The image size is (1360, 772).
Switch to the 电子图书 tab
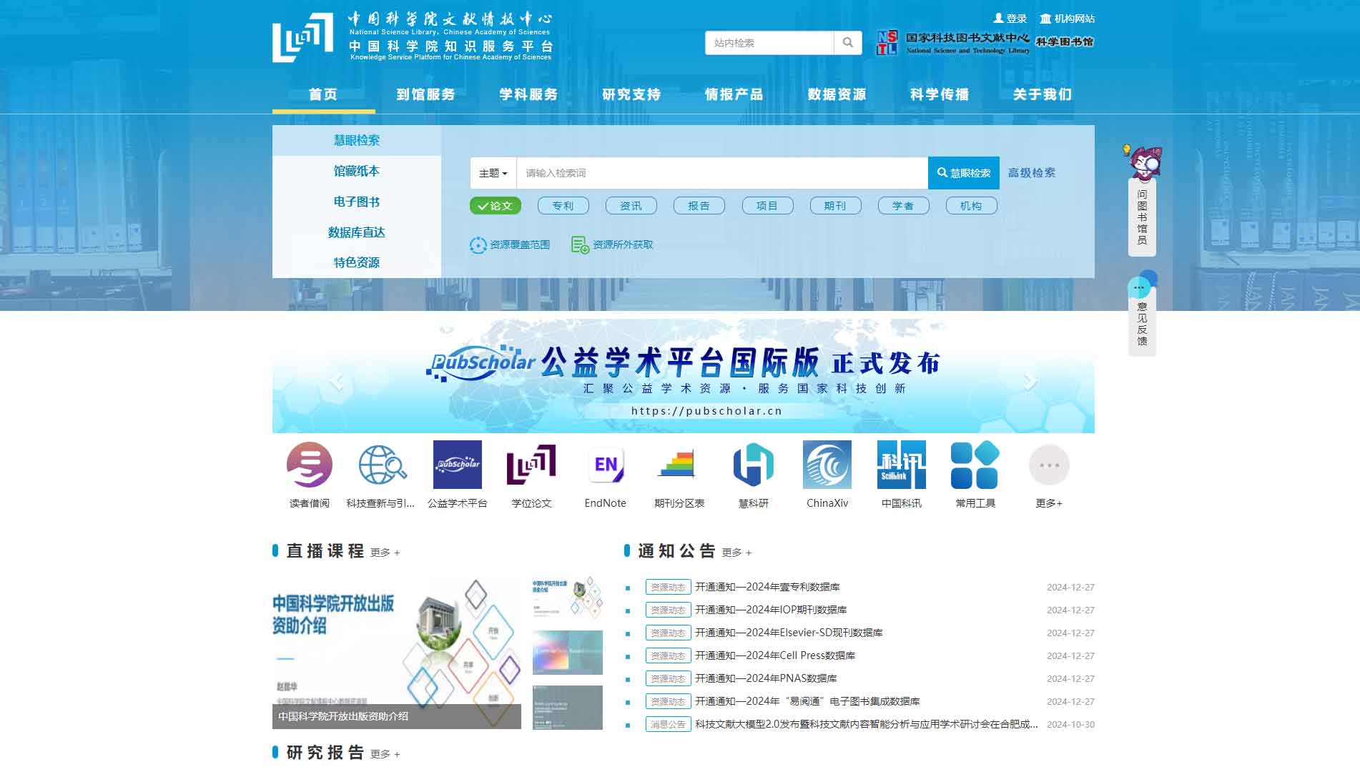(x=357, y=202)
